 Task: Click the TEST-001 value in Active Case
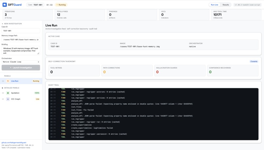[55, 47]
